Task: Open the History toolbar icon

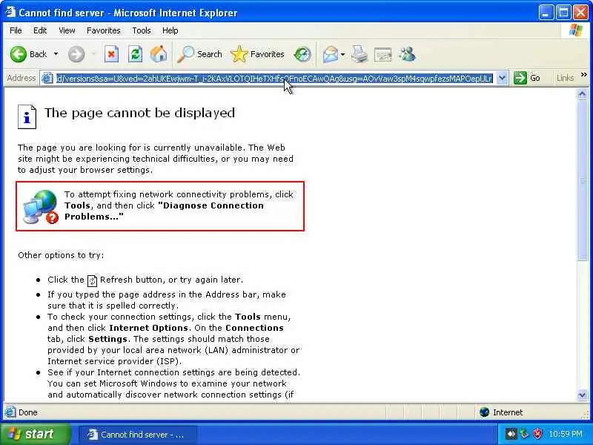Action: click(x=302, y=54)
